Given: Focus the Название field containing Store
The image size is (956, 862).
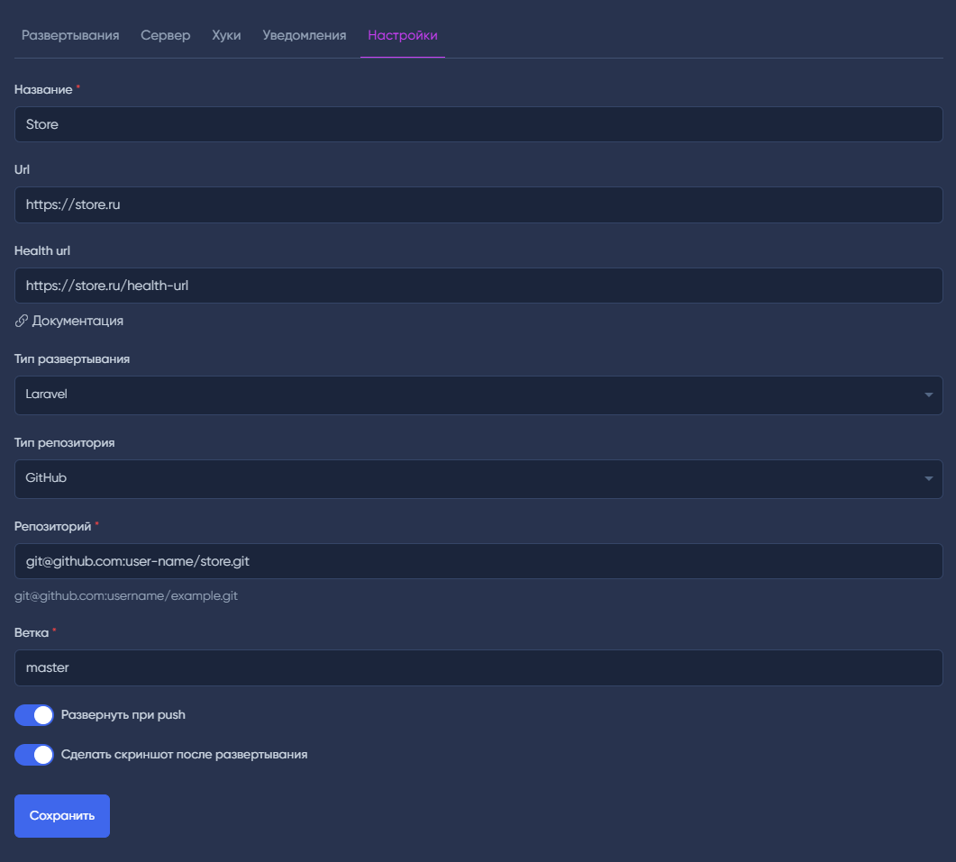Looking at the screenshot, I should 478,124.
